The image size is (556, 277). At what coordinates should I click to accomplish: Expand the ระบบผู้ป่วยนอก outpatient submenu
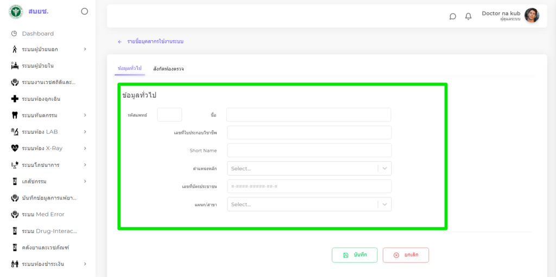(85, 49)
